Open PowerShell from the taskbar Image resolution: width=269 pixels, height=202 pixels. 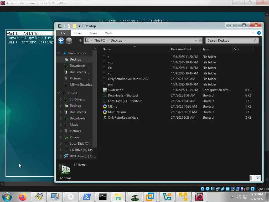click(87, 197)
